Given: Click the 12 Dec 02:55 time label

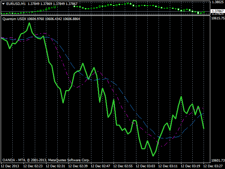Looking at the screenshot, I should click(x=124, y=166).
